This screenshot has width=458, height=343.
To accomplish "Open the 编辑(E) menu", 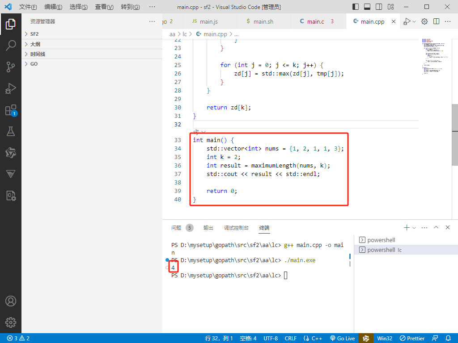I will [x=53, y=7].
